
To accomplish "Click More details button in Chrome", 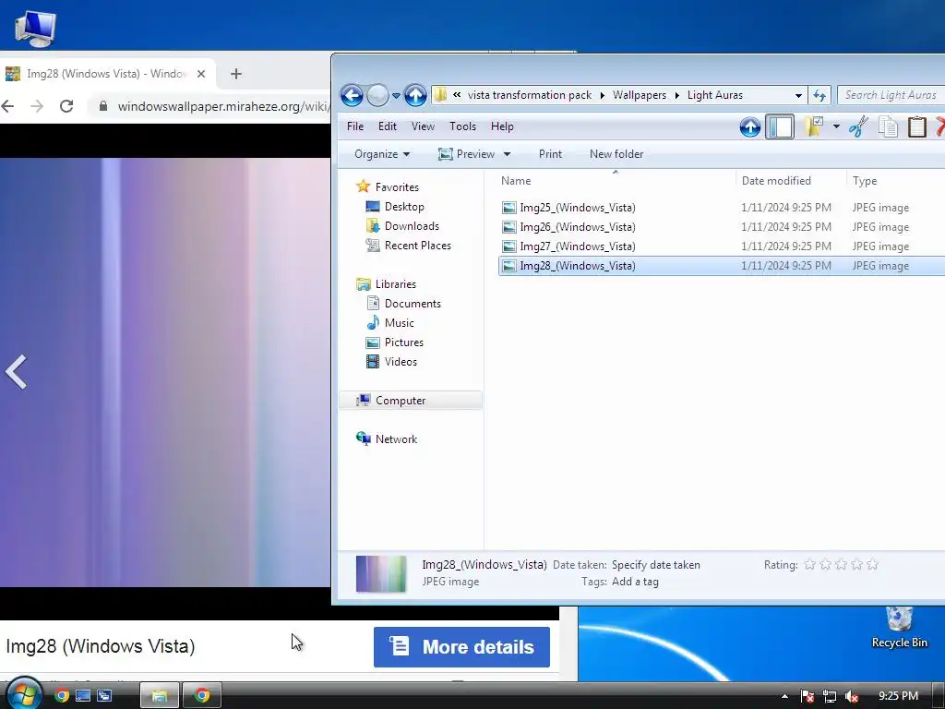I will click(461, 647).
